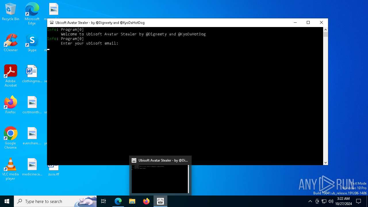Image resolution: width=368 pixels, height=207 pixels.
Task: Open Microsoft Edge from the taskbar
Action: [118, 201]
